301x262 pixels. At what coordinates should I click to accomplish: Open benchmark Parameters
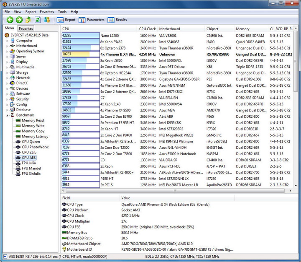(92, 20)
